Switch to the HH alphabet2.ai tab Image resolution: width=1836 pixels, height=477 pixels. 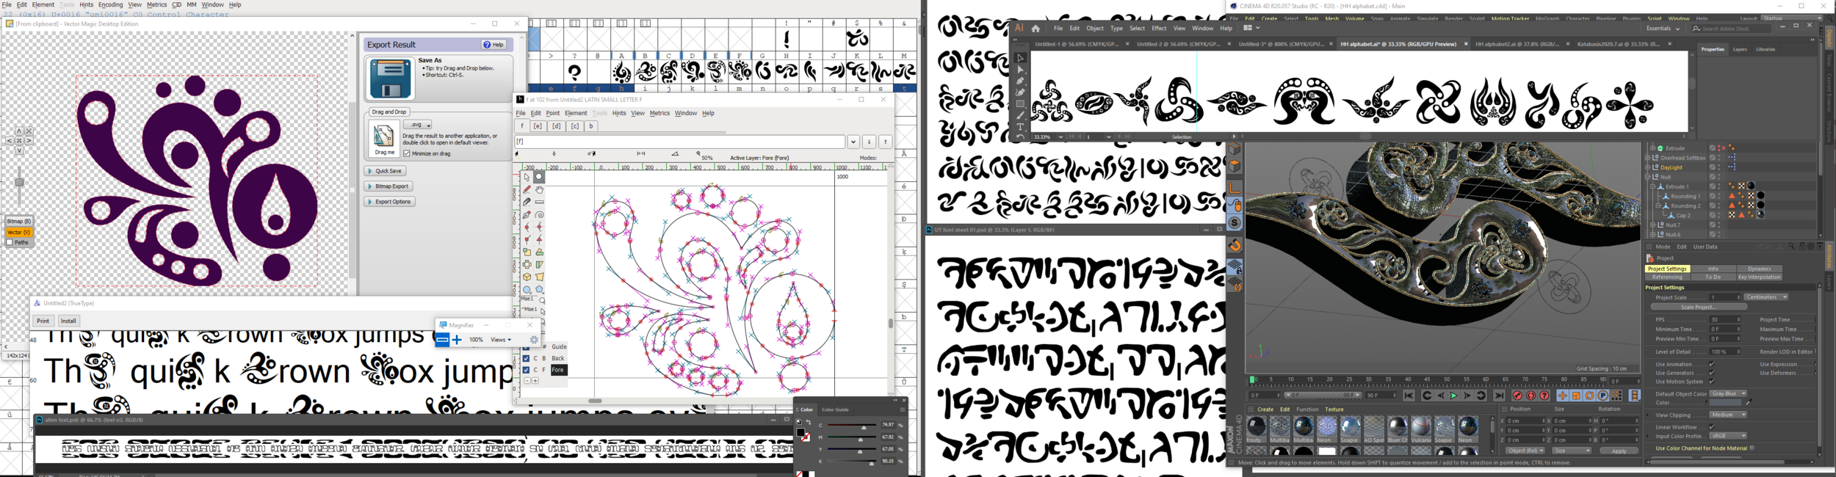click(x=1517, y=44)
